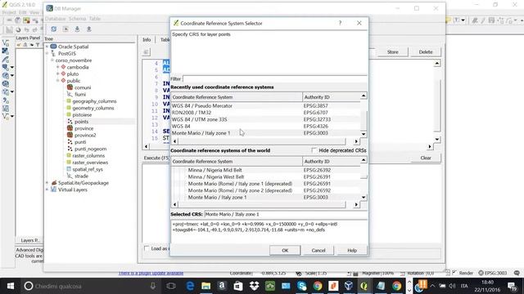Screen dimensions: 524x294
Task: Click the Add Vector Layer icon in QGIS
Action: coord(6,42)
